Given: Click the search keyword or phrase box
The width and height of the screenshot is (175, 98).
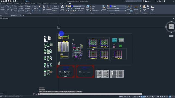Looking at the screenshot, I should (x=134, y=1).
